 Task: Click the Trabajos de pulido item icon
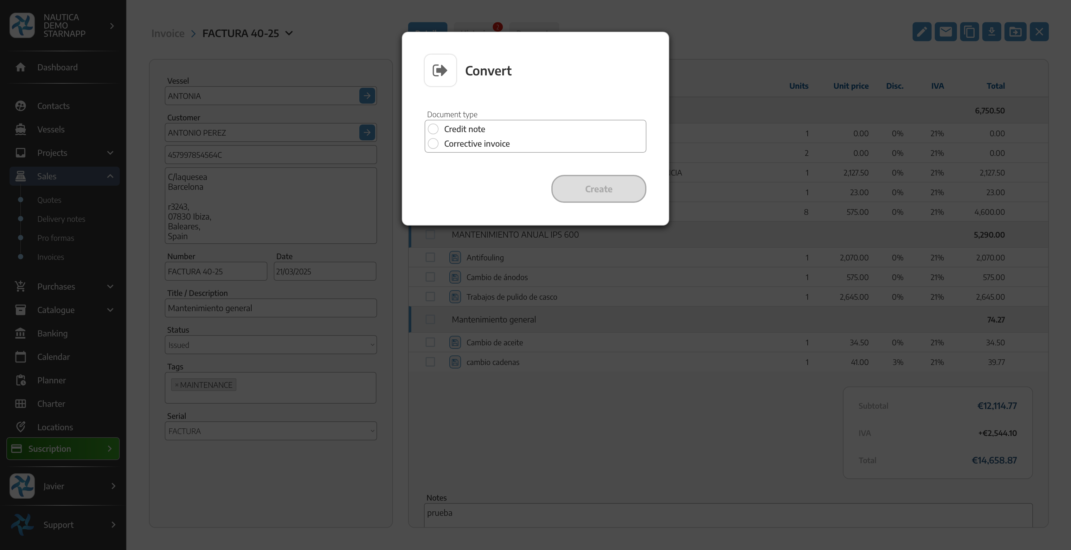[455, 297]
